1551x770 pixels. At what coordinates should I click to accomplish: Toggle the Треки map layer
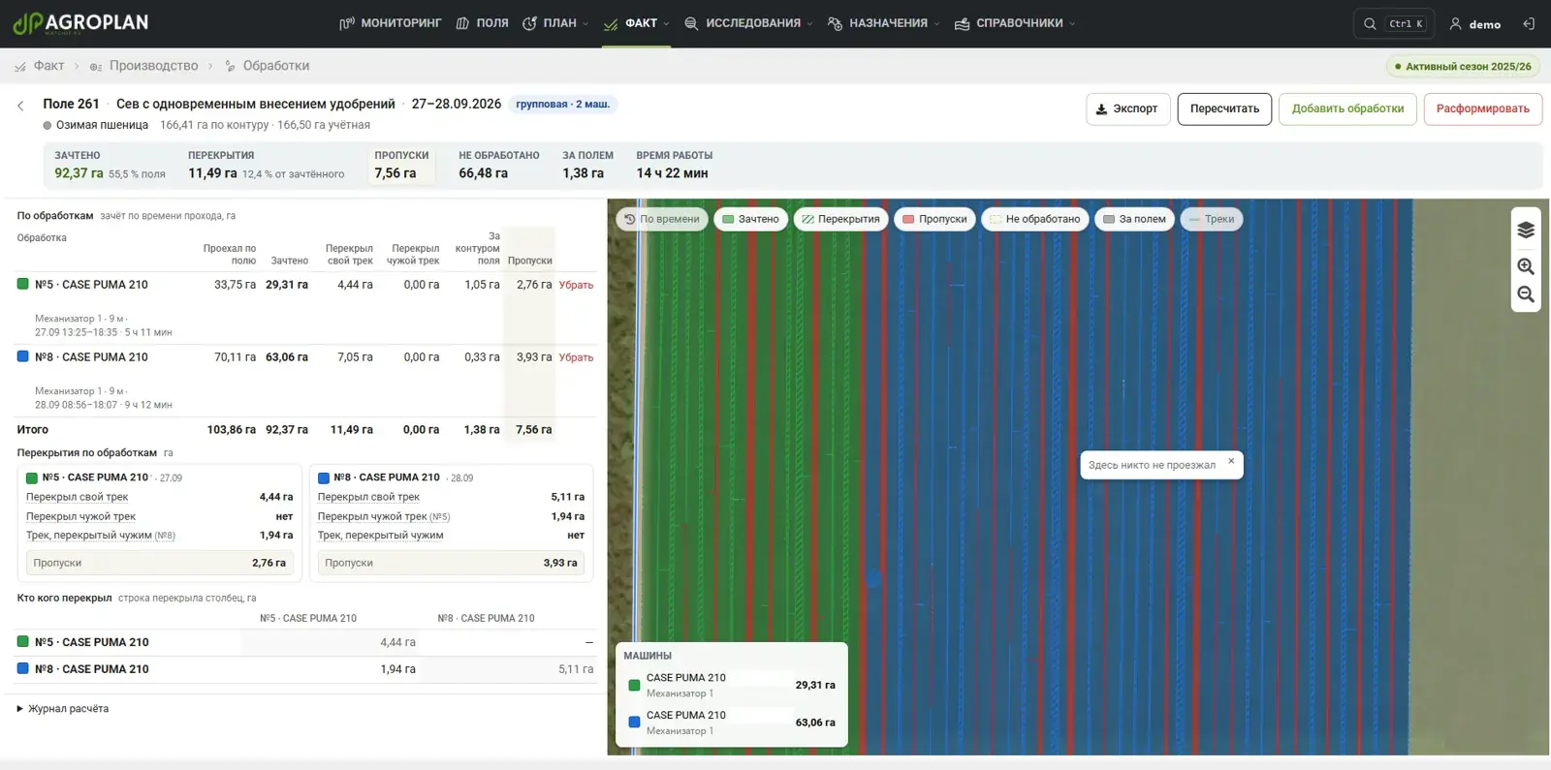[x=1212, y=219]
